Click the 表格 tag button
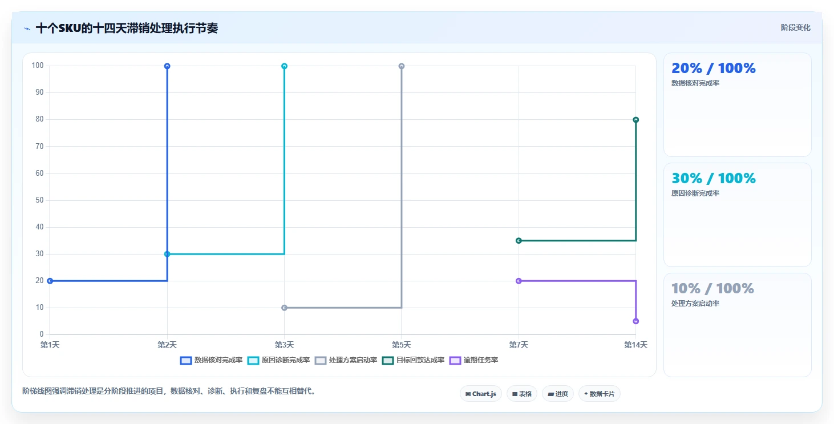This screenshot has height=424, width=834. tap(521, 394)
